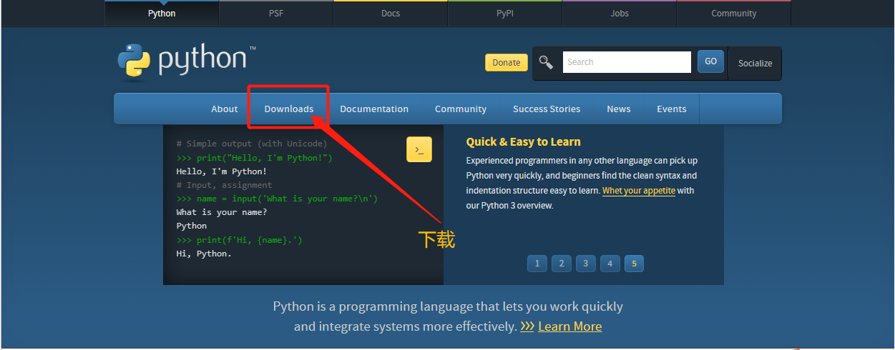Click the "Hi, Python." output line
Image resolution: width=895 pixels, height=350 pixels.
(x=204, y=254)
